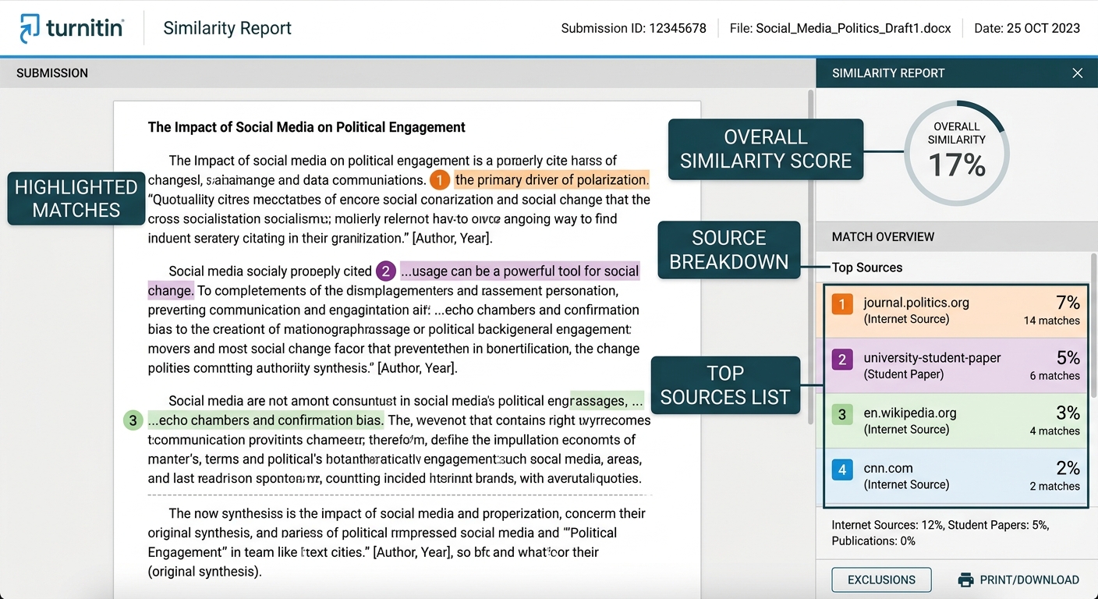This screenshot has width=1098, height=599.
Task: Open the Exclusions settings
Action: [881, 580]
